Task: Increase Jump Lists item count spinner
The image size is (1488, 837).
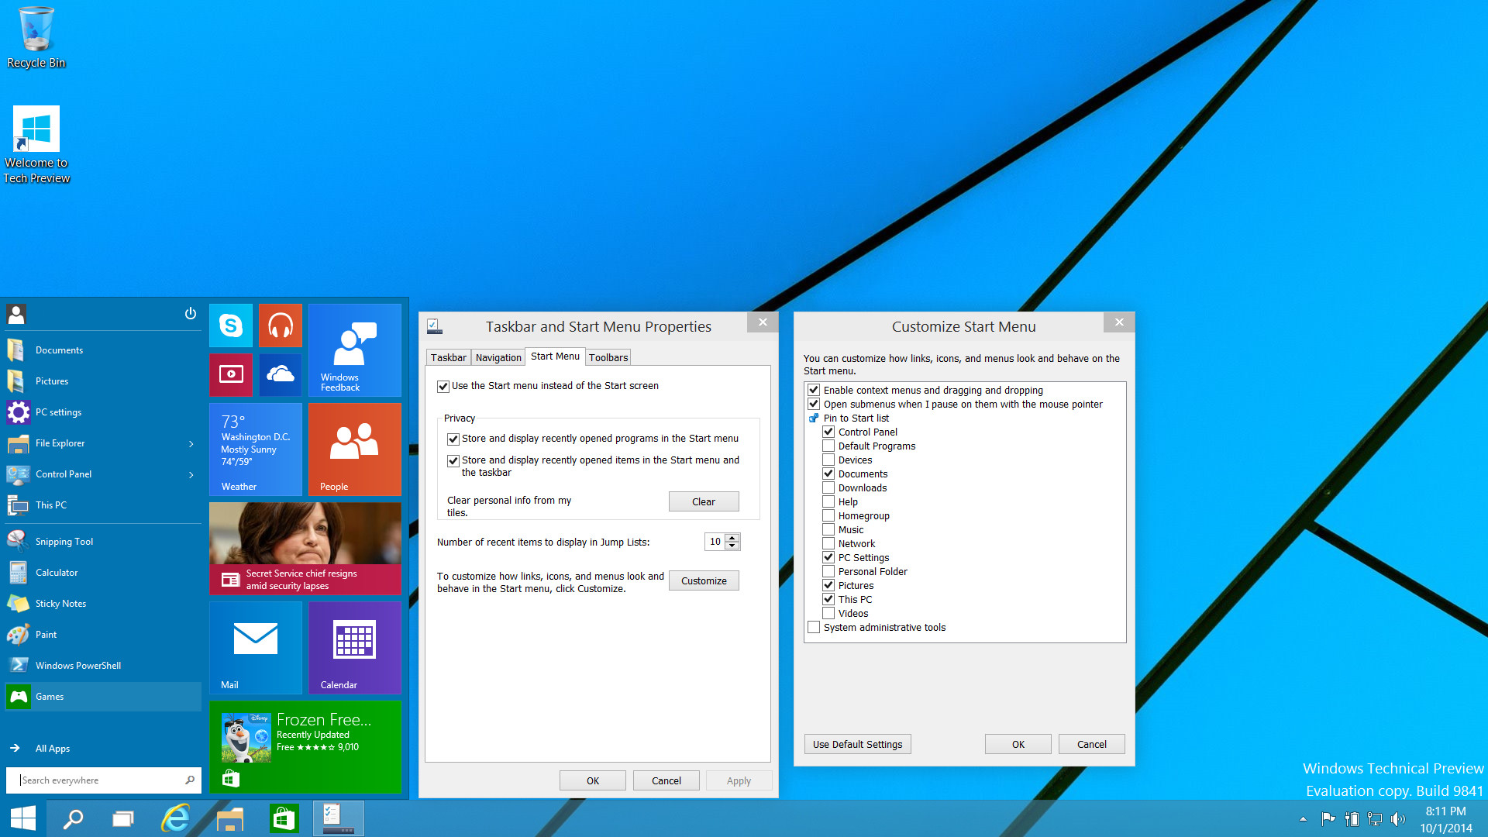Action: click(x=732, y=538)
